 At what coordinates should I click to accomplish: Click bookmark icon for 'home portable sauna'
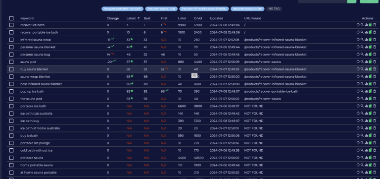pyautogui.click(x=370, y=165)
